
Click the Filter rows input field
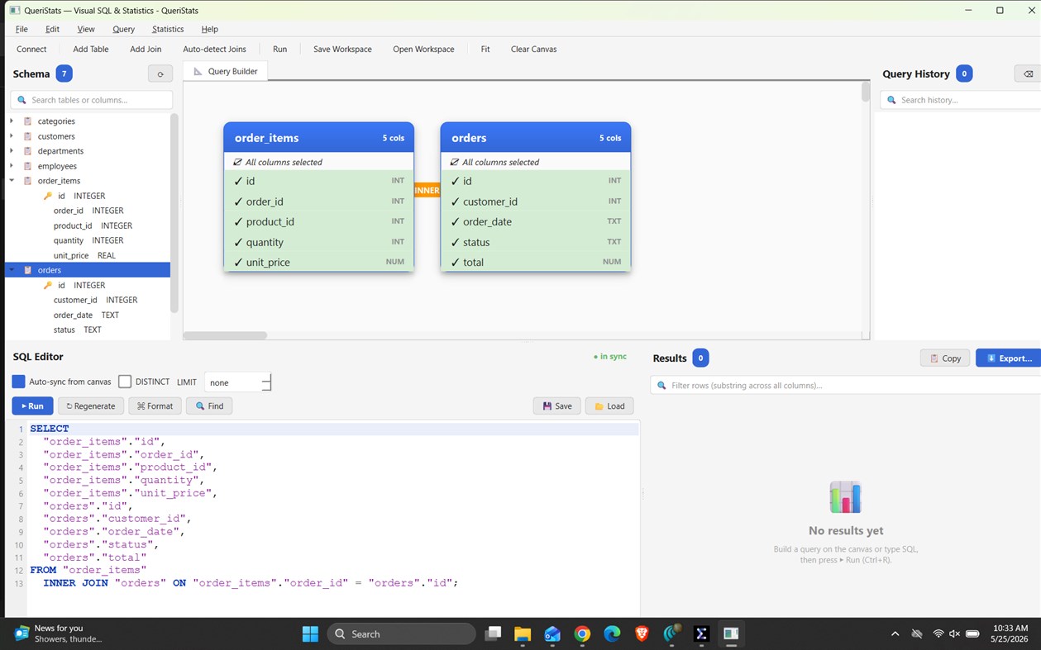845,385
